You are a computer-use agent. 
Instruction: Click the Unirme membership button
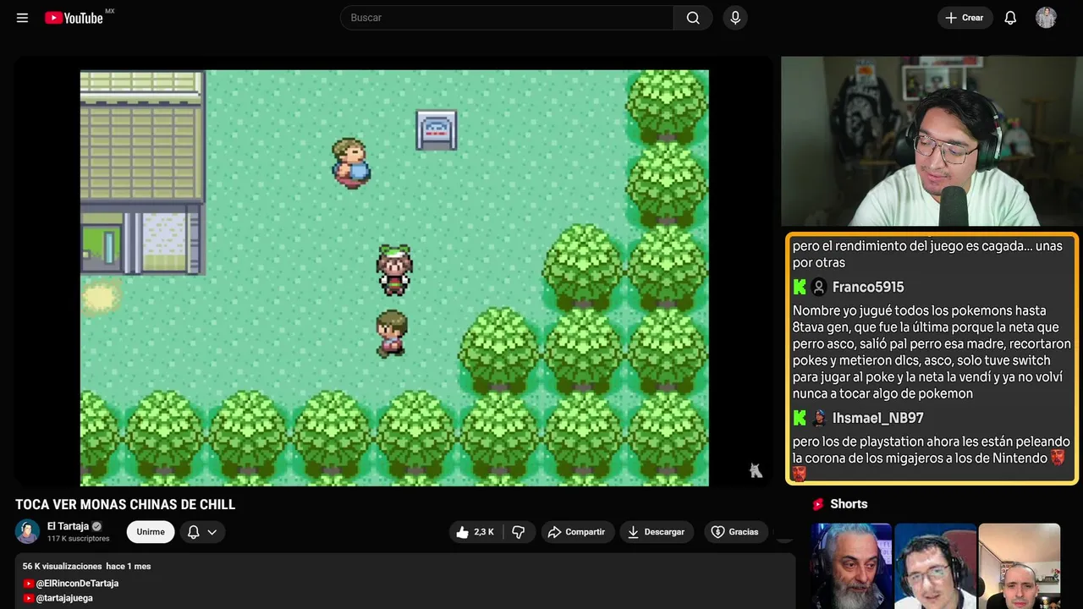[x=151, y=532]
